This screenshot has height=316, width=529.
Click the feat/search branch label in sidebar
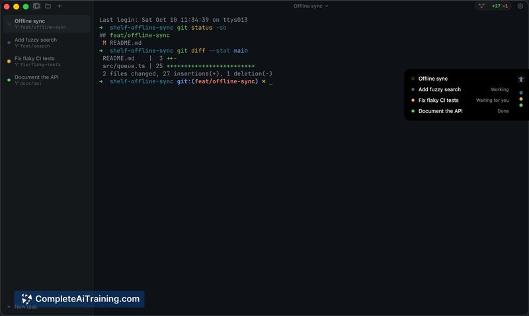(35, 46)
